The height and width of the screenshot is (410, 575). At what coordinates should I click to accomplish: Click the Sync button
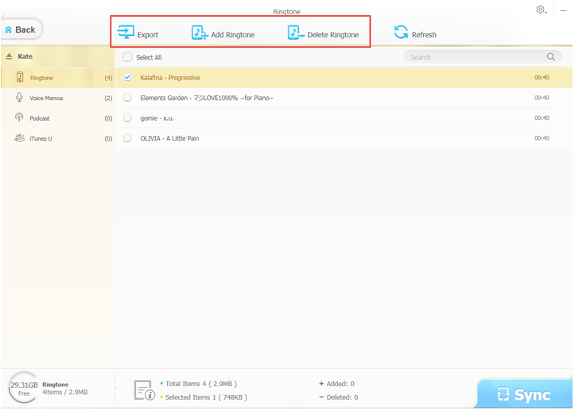[x=524, y=395]
